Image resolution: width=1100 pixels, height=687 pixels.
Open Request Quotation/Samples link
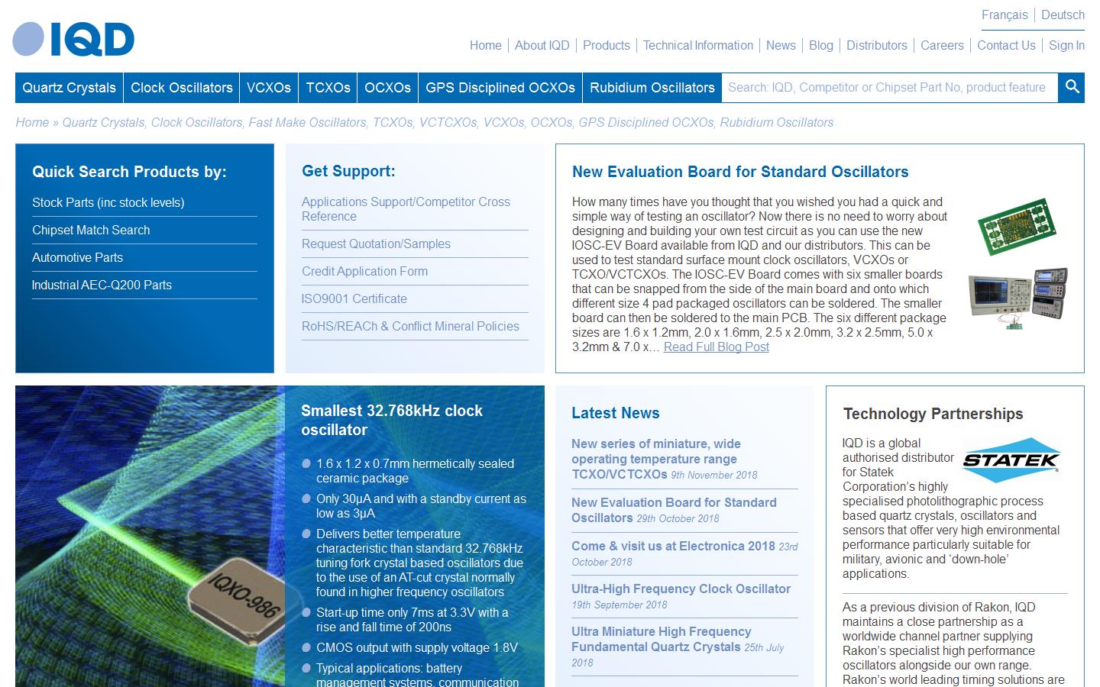pyautogui.click(x=376, y=244)
